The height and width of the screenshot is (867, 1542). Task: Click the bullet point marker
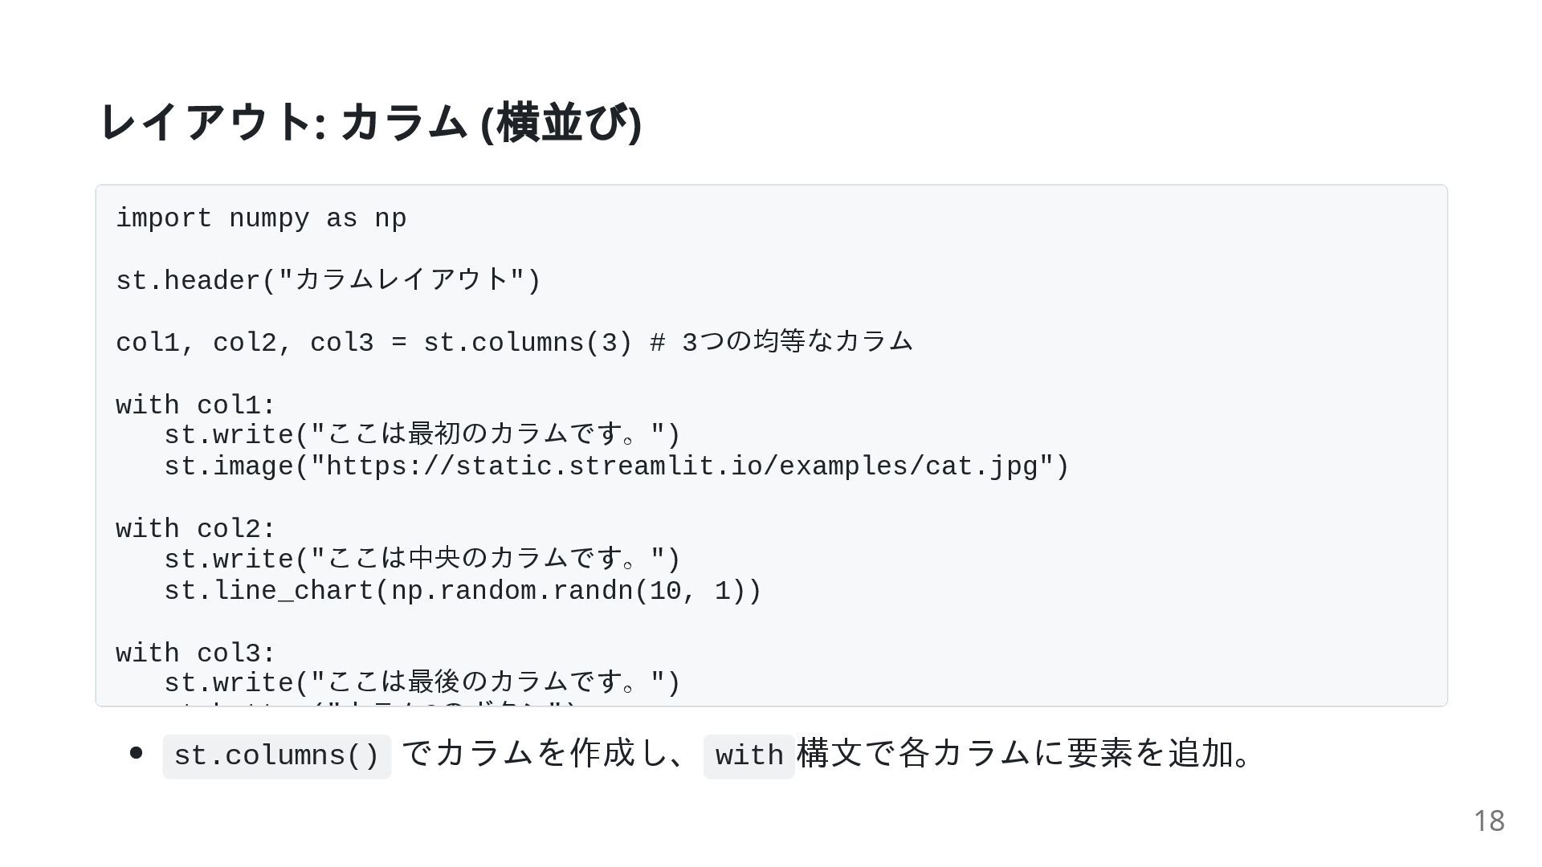(136, 753)
